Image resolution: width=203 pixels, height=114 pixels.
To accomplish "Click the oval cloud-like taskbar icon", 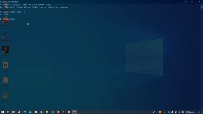I will [x=19, y=112].
